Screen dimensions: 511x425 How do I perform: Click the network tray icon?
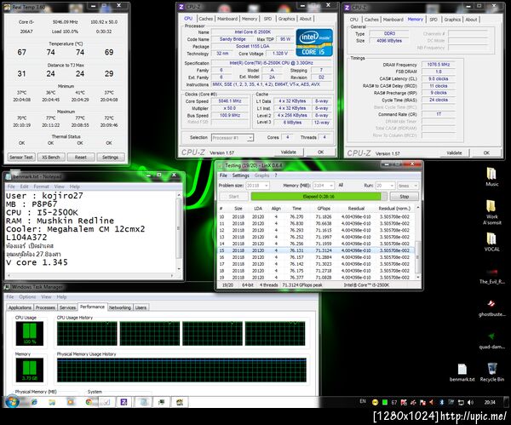pyautogui.click(x=461, y=403)
